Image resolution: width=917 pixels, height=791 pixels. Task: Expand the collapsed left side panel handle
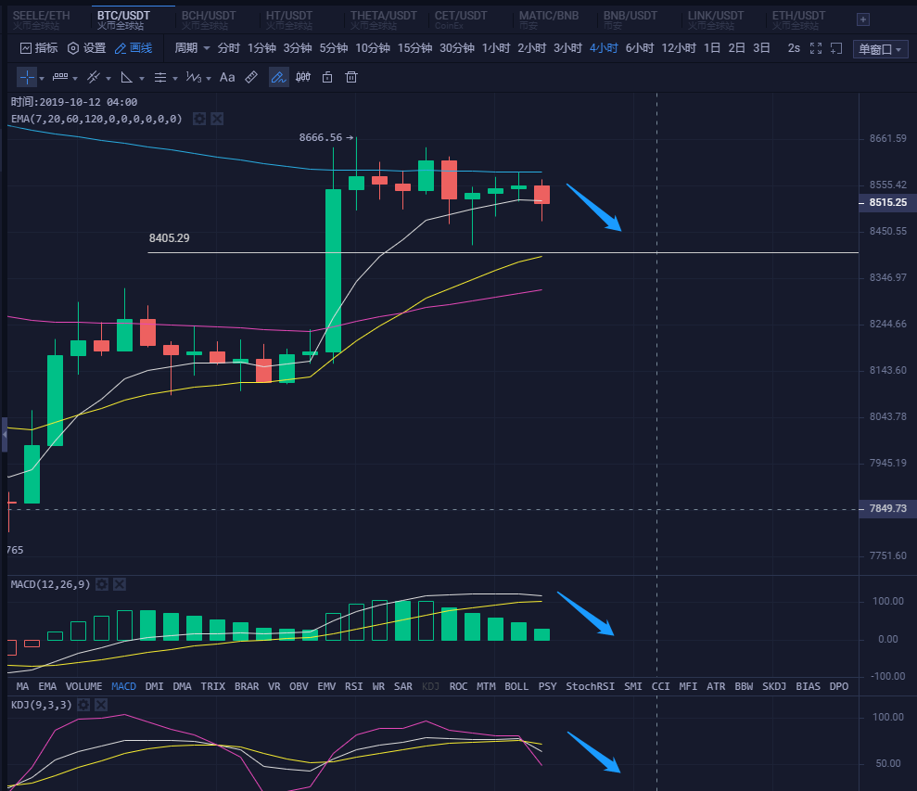(4, 435)
